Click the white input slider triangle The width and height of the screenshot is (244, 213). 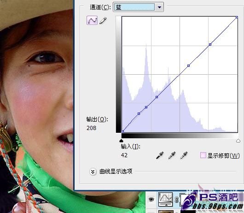click(x=238, y=141)
